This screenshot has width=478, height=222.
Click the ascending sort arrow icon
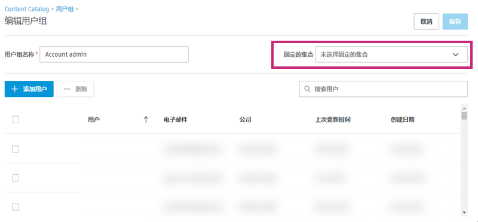pyautogui.click(x=146, y=120)
